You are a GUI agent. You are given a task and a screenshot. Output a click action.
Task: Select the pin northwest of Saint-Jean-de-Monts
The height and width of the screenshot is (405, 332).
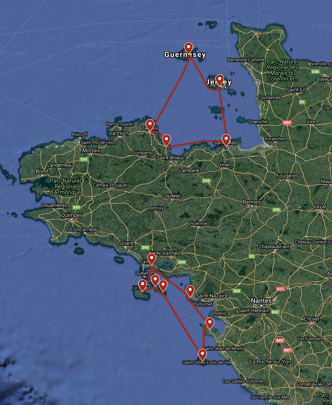point(210,324)
